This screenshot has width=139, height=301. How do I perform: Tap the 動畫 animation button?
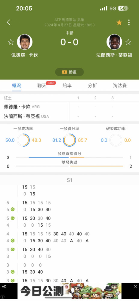click(69, 72)
